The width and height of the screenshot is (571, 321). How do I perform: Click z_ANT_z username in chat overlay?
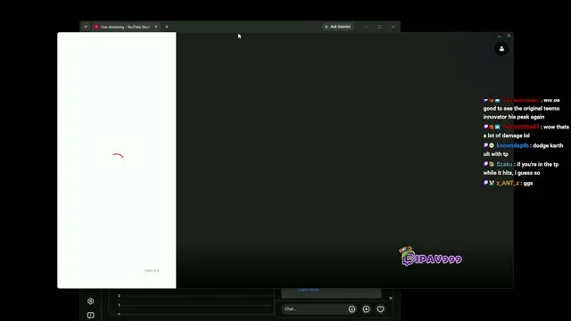(508, 183)
